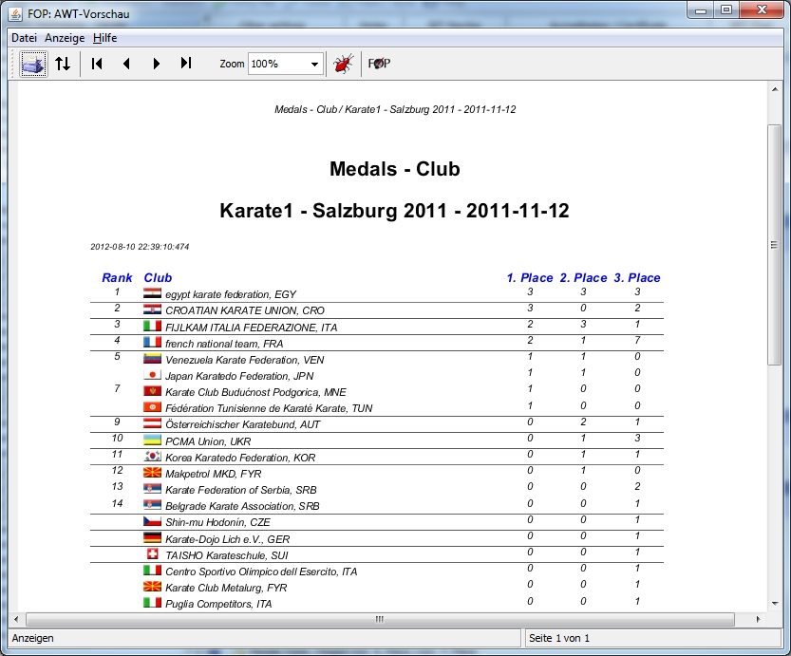
Task: Open the Anzeige menu
Action: [x=65, y=38]
